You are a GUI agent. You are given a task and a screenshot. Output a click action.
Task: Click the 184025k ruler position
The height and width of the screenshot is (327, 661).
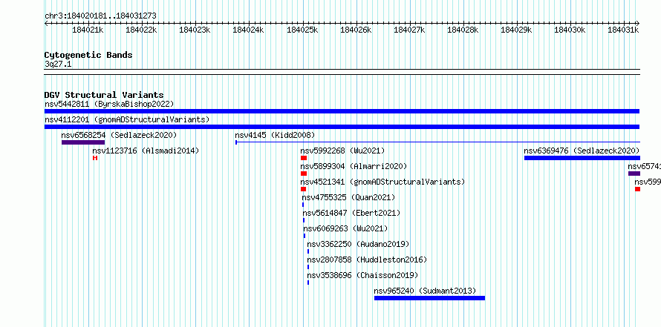pos(302,30)
